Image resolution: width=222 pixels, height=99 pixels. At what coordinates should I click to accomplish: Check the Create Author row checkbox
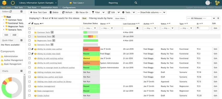[30, 96]
